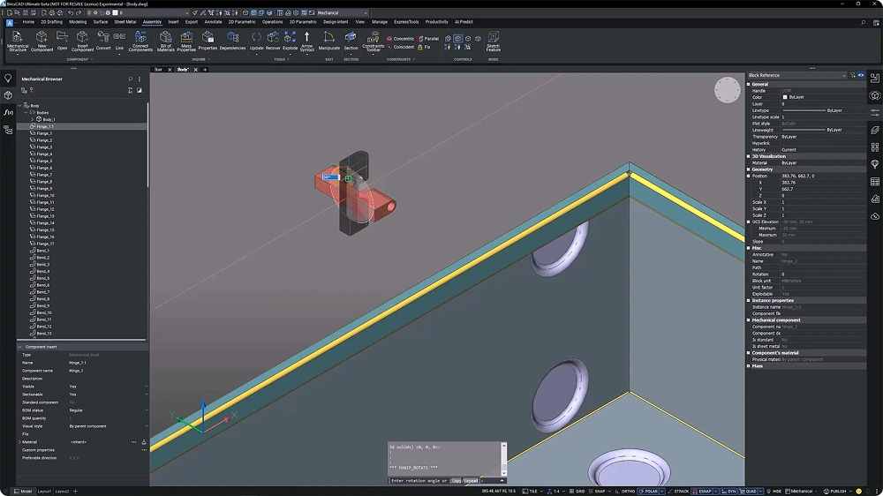Click the Mechanical Structure tool
Image resolution: width=883 pixels, height=496 pixels.
[x=18, y=41]
